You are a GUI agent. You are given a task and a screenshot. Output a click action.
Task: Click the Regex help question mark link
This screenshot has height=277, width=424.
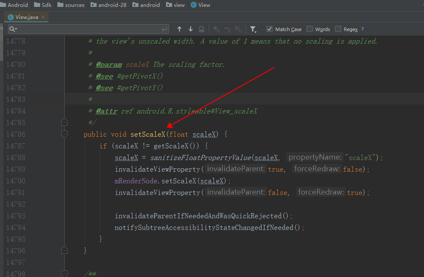coord(361,29)
